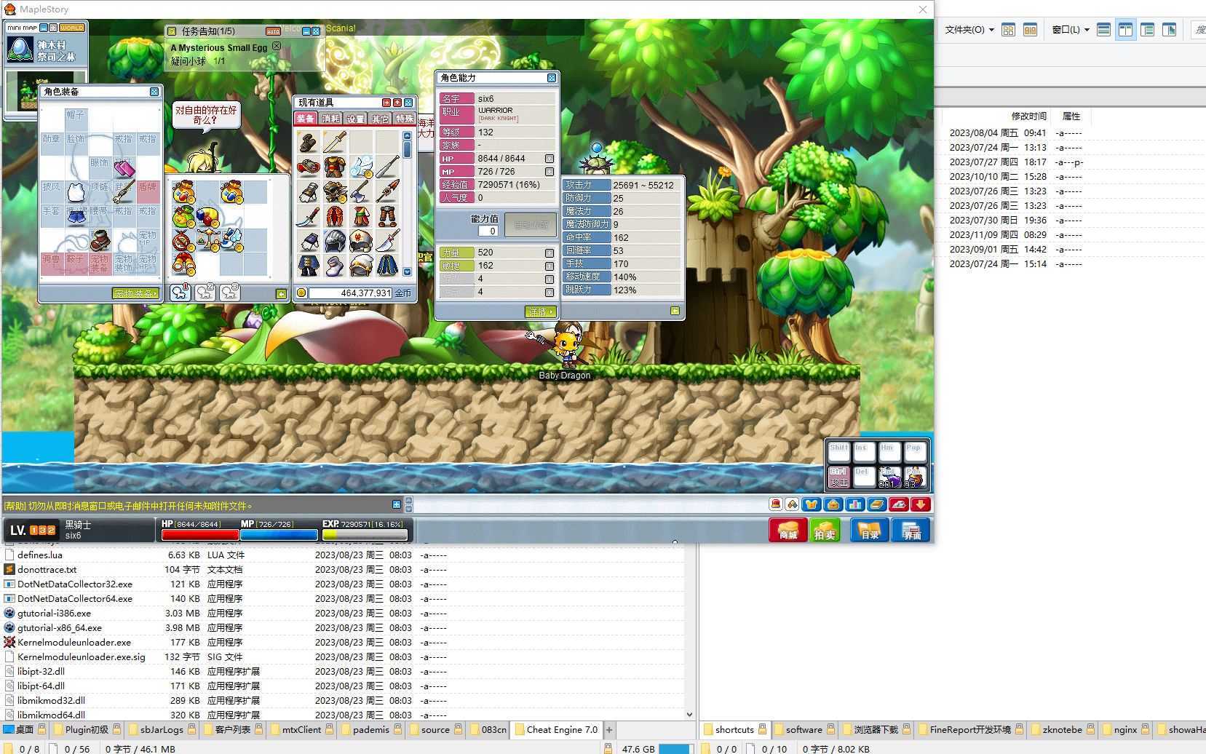Click the WORLD button on mini map
This screenshot has width=1206, height=754.
[x=72, y=28]
